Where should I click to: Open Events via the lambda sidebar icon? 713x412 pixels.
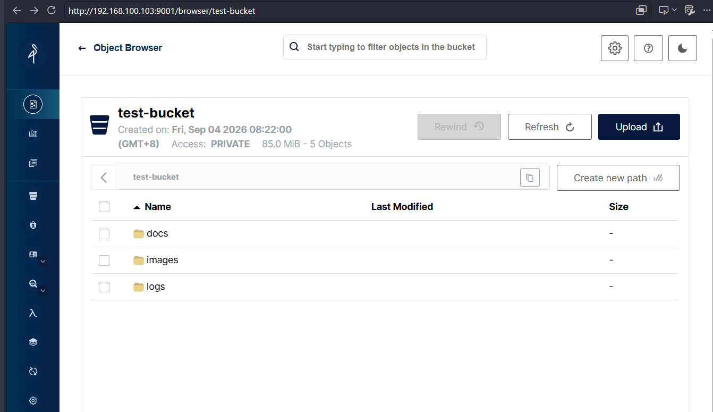pyautogui.click(x=33, y=313)
